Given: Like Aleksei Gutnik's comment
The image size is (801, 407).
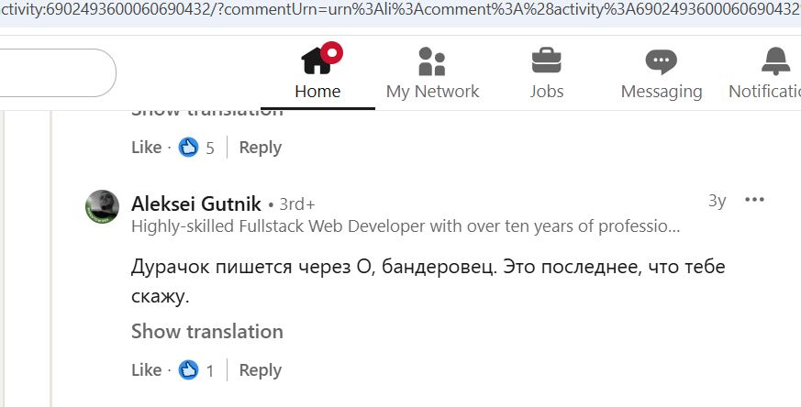Looking at the screenshot, I should coord(146,370).
